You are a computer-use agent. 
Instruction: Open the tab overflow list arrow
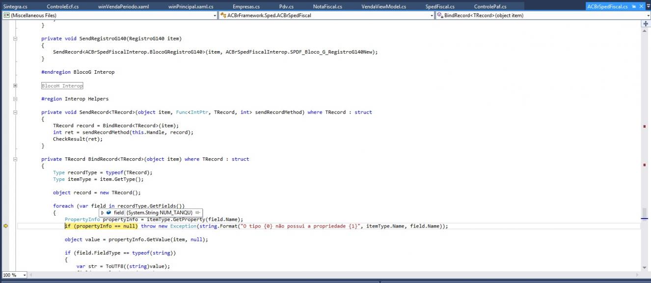(x=648, y=7)
